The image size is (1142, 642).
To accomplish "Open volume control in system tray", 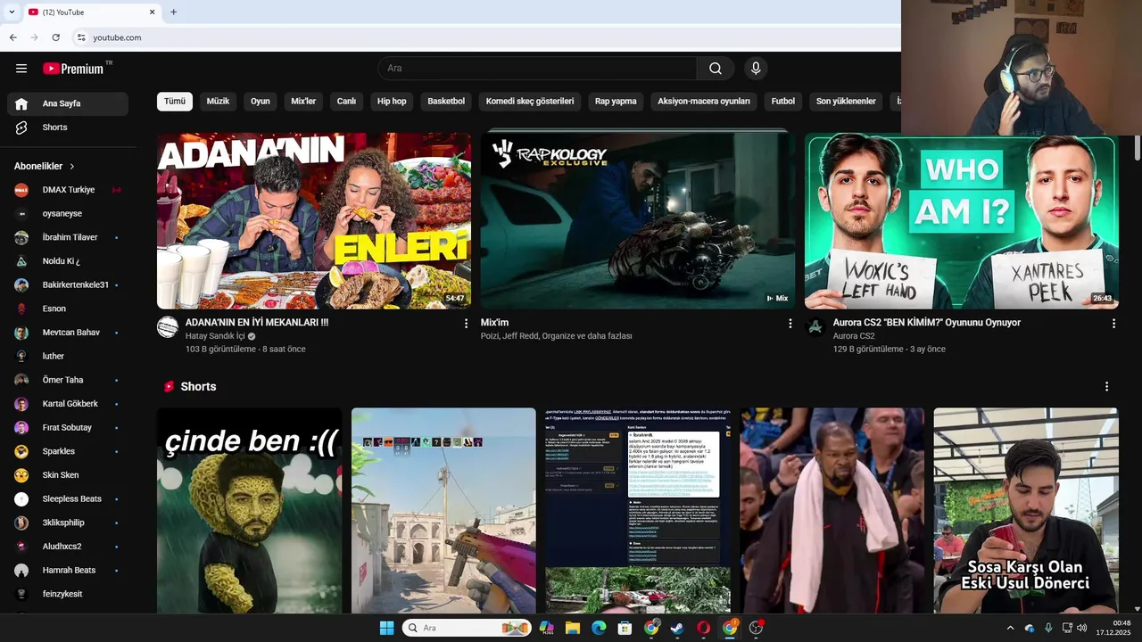I will [x=1081, y=628].
